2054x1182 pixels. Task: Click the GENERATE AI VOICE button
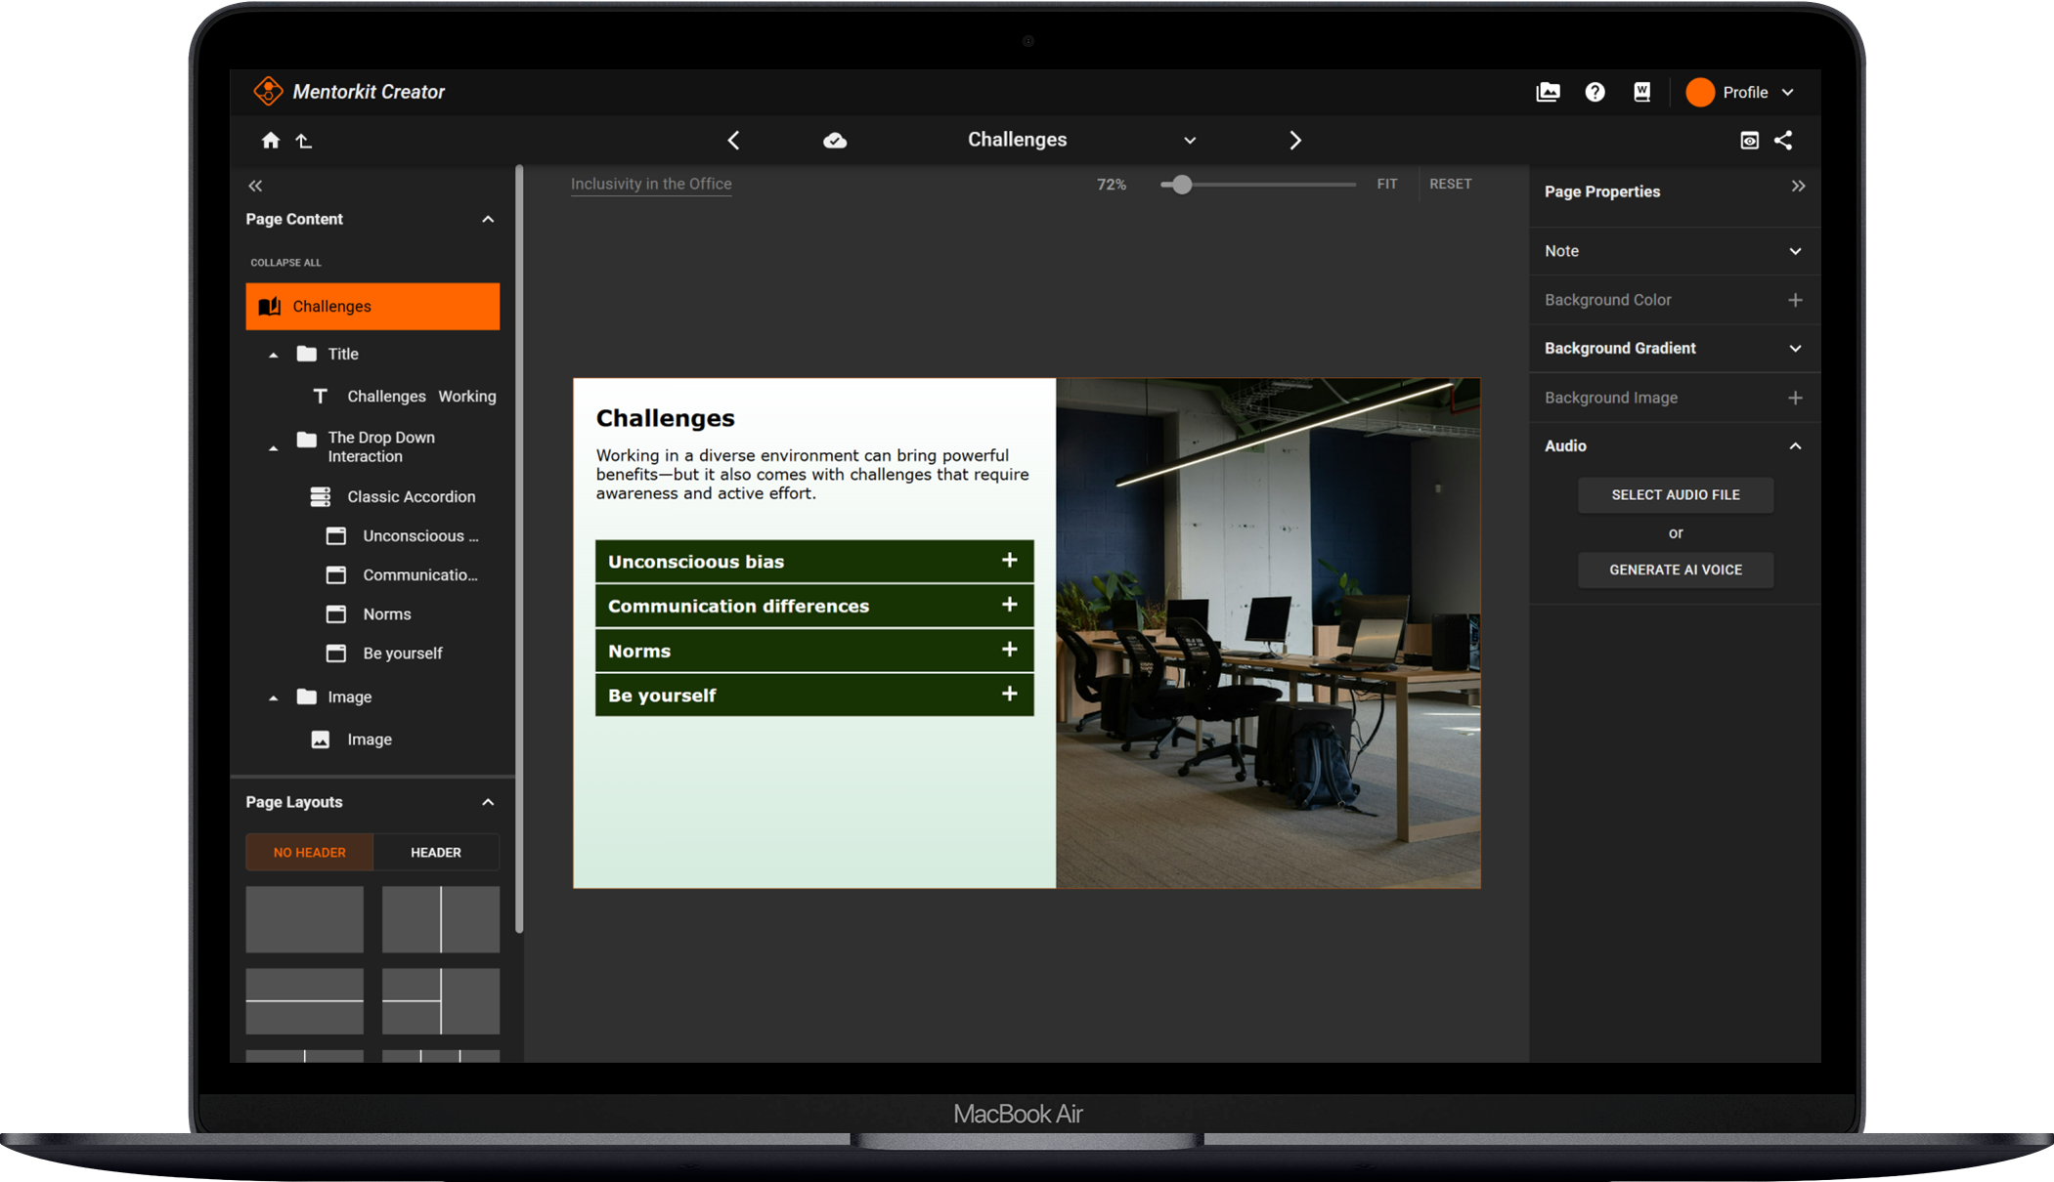click(x=1675, y=570)
